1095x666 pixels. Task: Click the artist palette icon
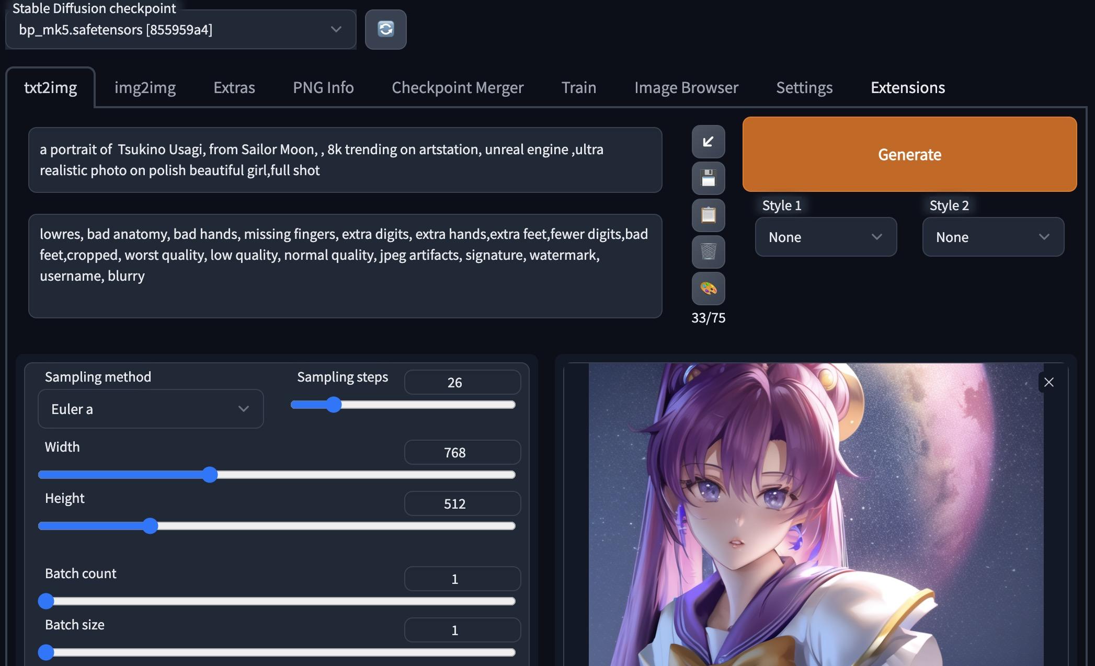tap(708, 288)
